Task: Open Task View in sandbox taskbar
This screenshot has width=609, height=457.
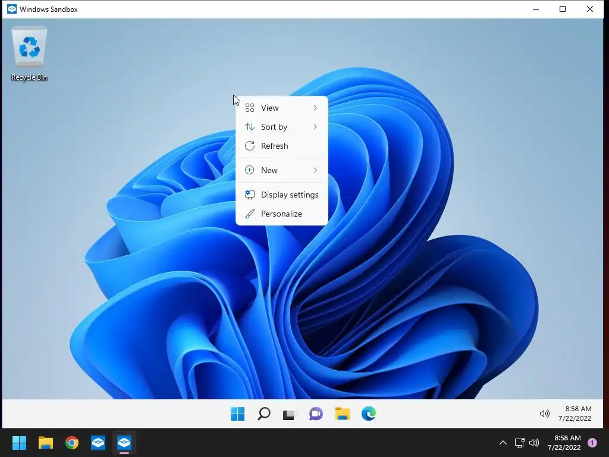Action: [290, 414]
